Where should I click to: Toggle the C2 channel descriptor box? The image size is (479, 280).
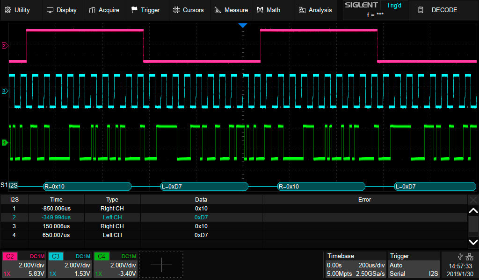click(x=24, y=265)
